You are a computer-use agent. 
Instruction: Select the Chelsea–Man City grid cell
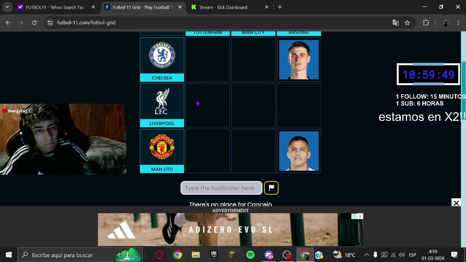tap(253, 60)
